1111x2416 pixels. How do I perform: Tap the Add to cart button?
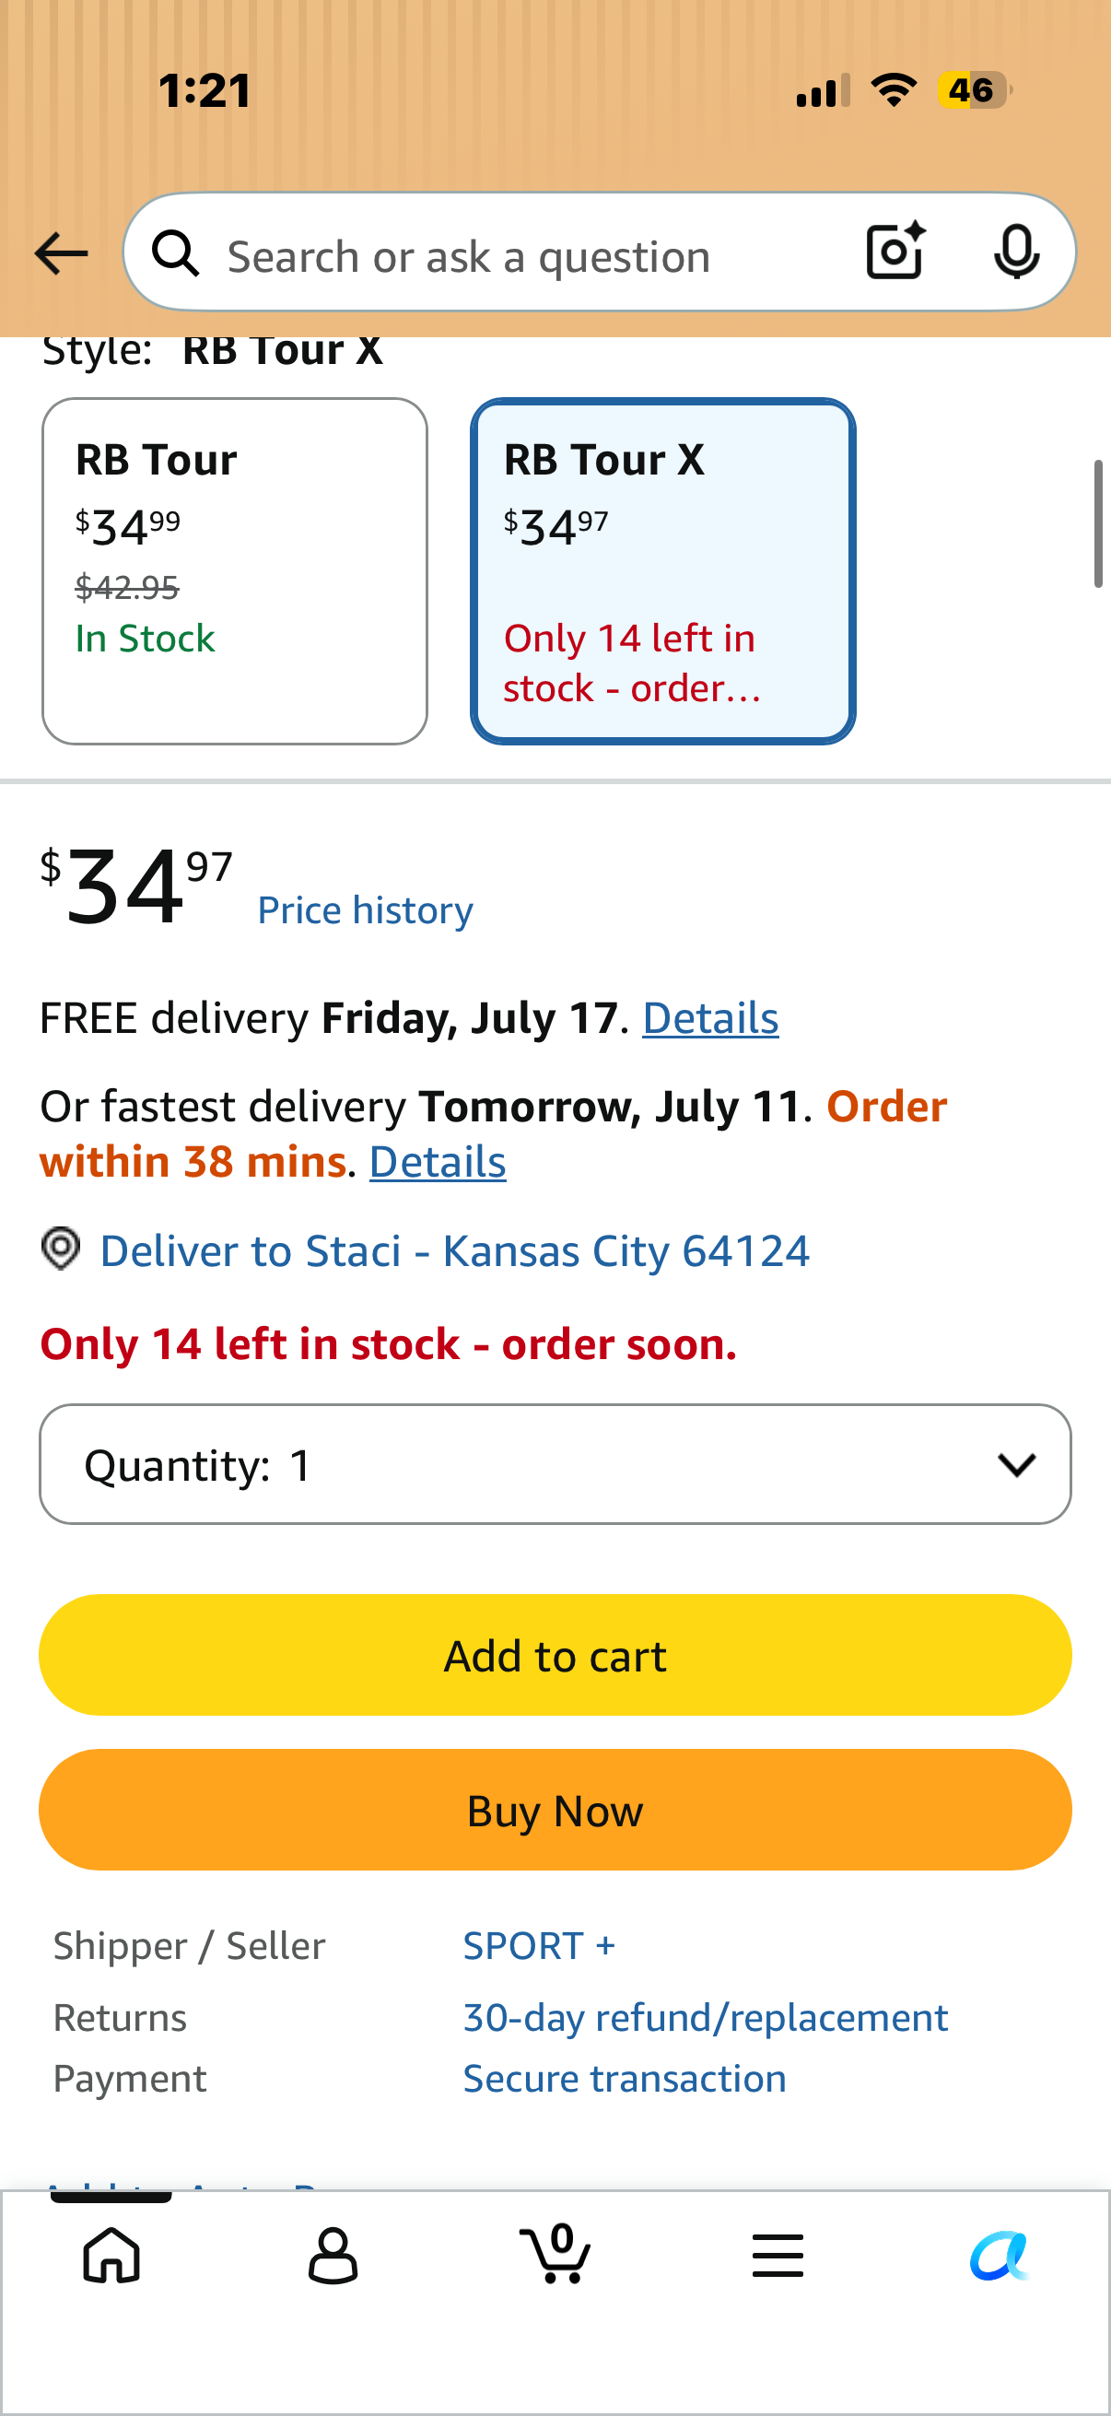(x=555, y=1656)
